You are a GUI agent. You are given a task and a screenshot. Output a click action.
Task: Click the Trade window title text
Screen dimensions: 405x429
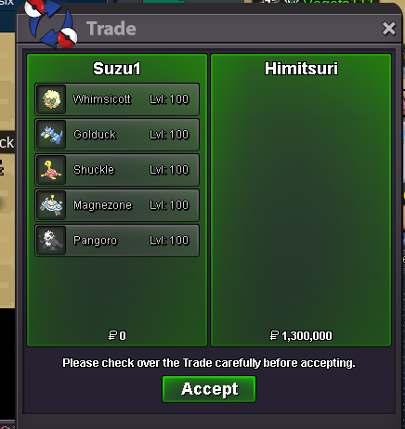[x=111, y=29]
